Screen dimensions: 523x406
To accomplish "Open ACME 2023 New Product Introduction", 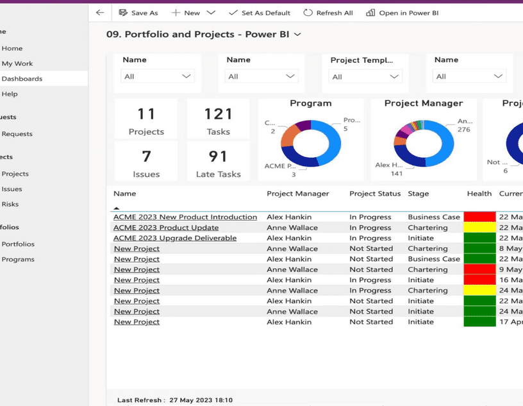I will pos(185,217).
